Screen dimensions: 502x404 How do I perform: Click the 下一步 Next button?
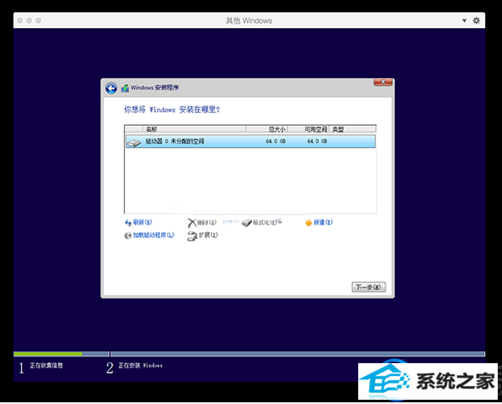(x=368, y=287)
